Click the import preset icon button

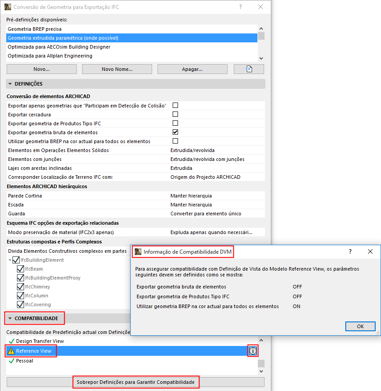(x=249, y=69)
